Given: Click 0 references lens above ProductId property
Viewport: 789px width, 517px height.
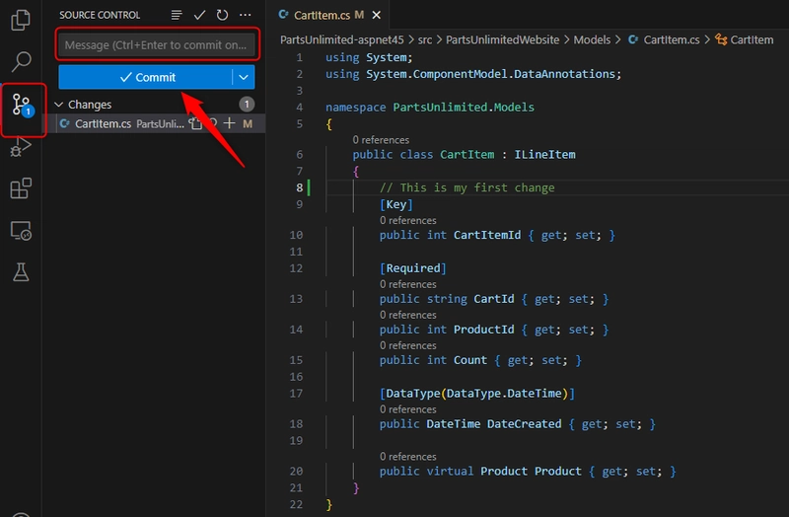Looking at the screenshot, I should 408,315.
